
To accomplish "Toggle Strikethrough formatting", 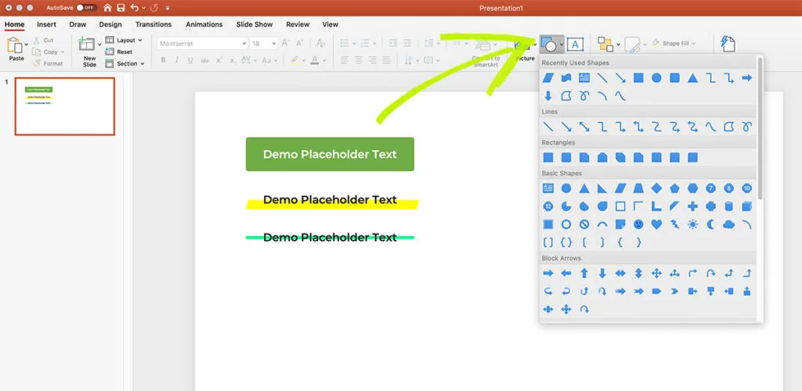I will tap(204, 60).
